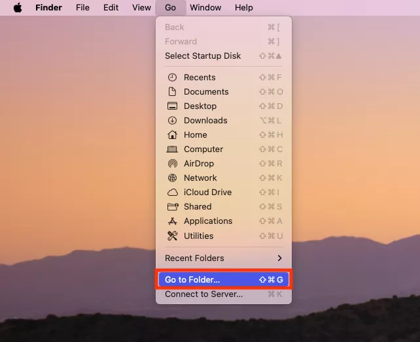Select the Recents label
The width and height of the screenshot is (420, 342).
point(200,78)
